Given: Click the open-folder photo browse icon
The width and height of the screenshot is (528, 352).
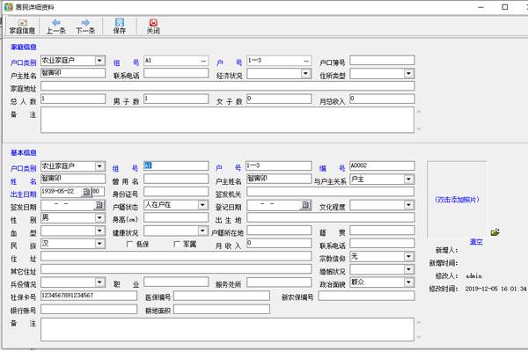Looking at the screenshot, I should coord(495,232).
